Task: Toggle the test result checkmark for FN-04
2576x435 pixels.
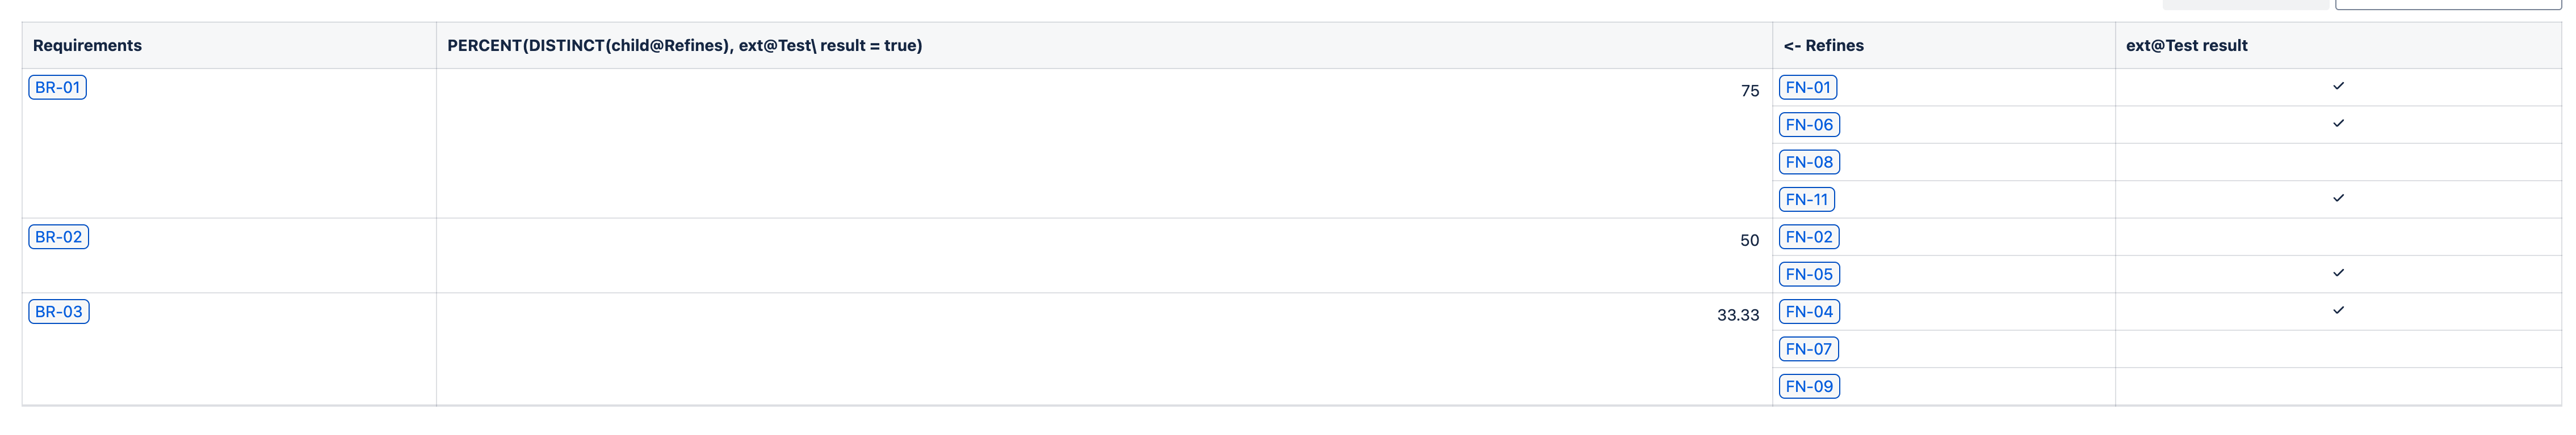Action: (x=2340, y=310)
